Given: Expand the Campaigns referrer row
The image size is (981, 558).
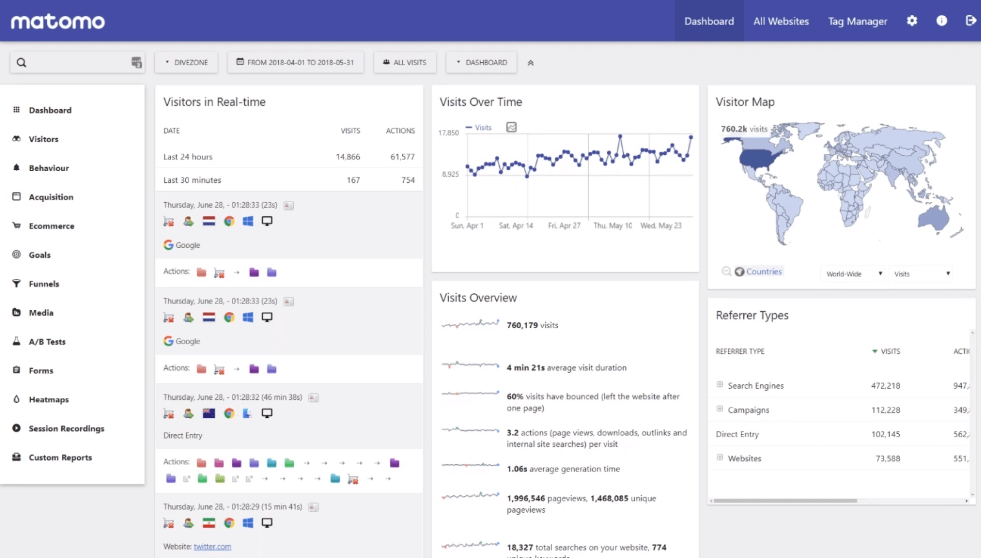Looking at the screenshot, I should (720, 409).
